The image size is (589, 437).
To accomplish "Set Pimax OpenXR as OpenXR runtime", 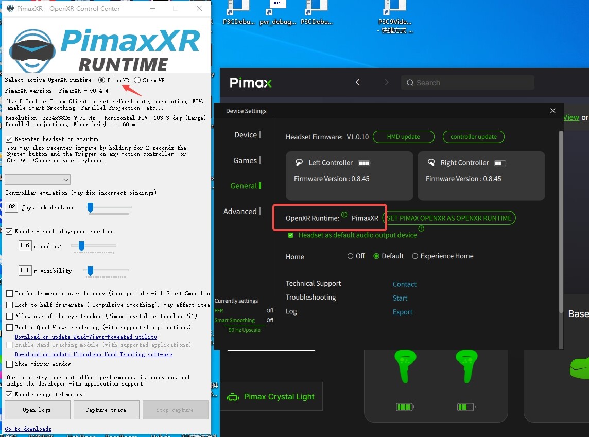I will (x=449, y=218).
